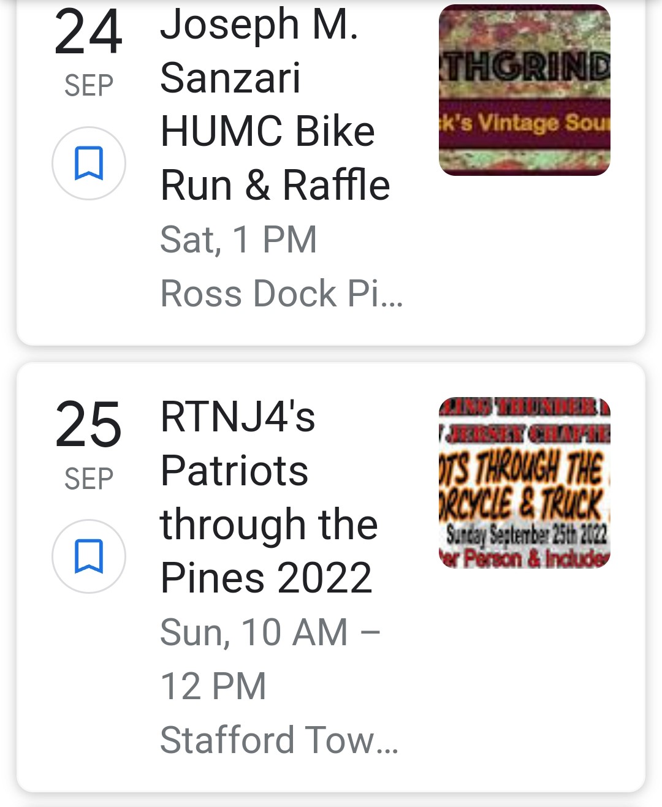Viewport: 662px width, 807px height.
Task: Click the date number 24
Action: (x=88, y=33)
